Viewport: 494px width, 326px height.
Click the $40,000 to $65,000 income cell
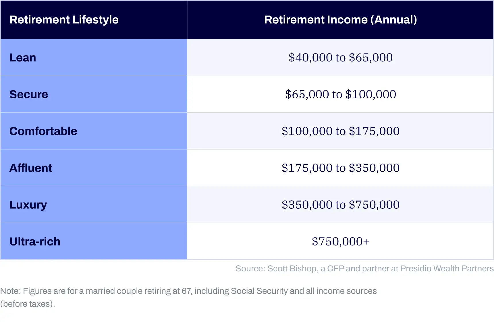(340, 57)
